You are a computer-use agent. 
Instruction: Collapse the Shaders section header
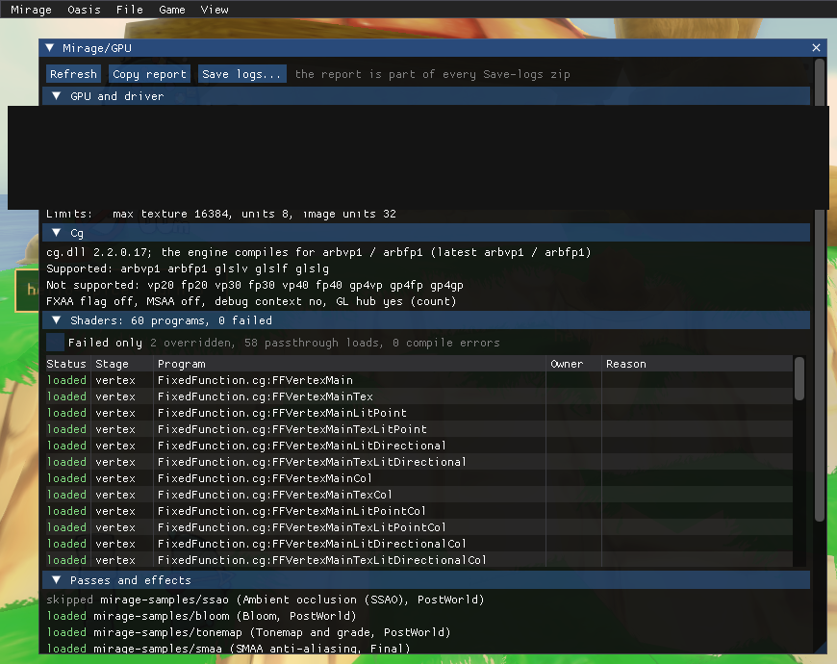pos(426,320)
